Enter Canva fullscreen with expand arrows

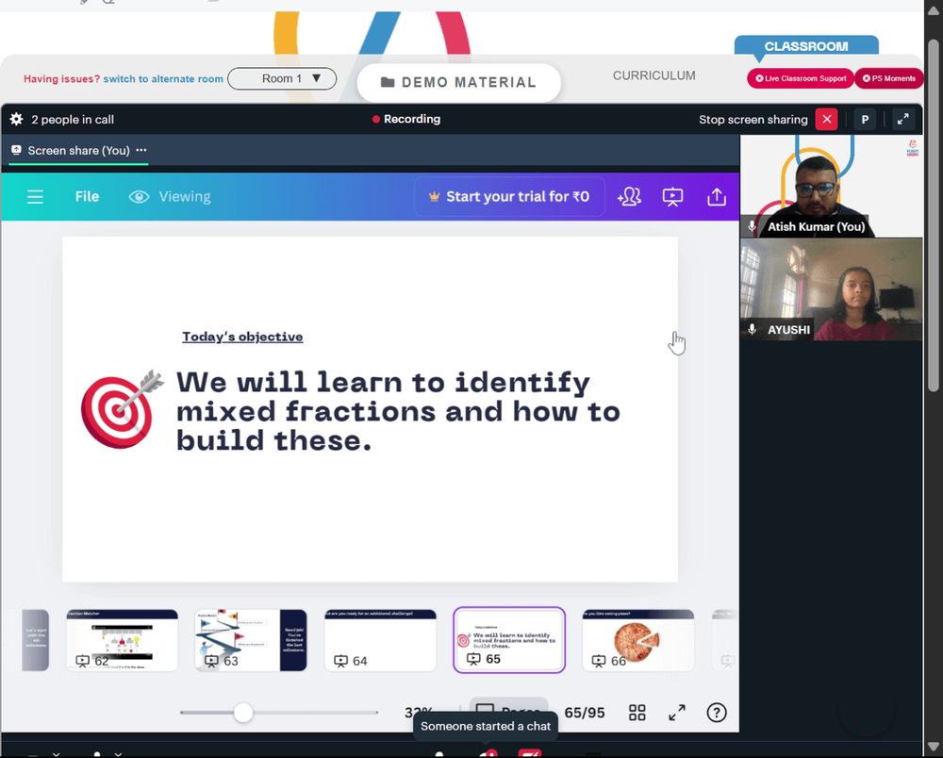(677, 713)
